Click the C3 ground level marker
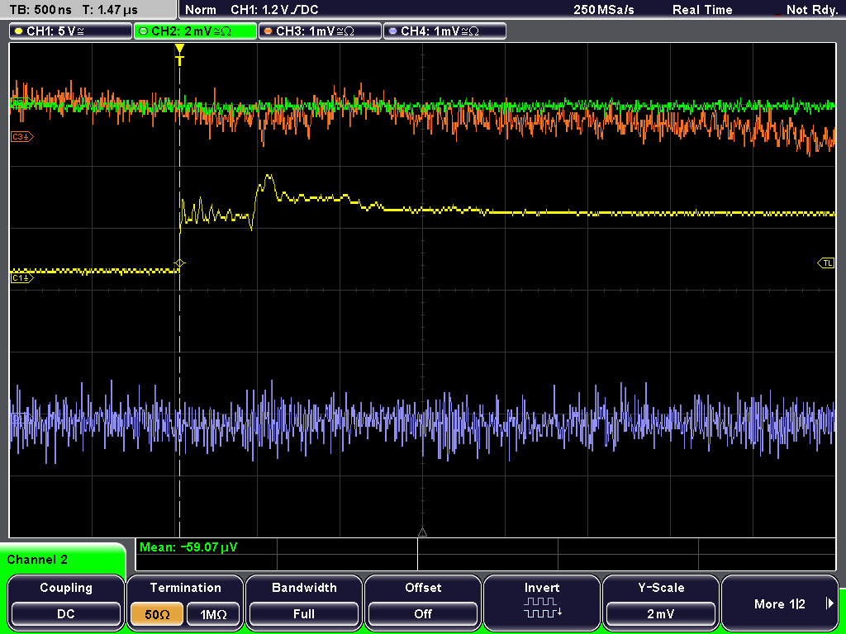This screenshot has height=634, width=846. coord(22,137)
